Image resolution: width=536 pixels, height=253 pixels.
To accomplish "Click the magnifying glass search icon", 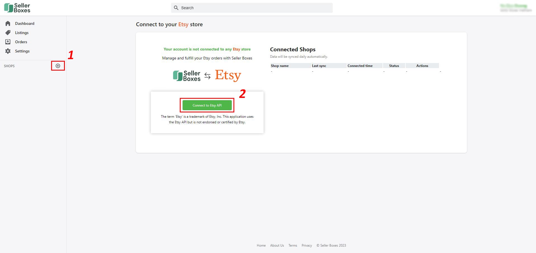I will (176, 8).
